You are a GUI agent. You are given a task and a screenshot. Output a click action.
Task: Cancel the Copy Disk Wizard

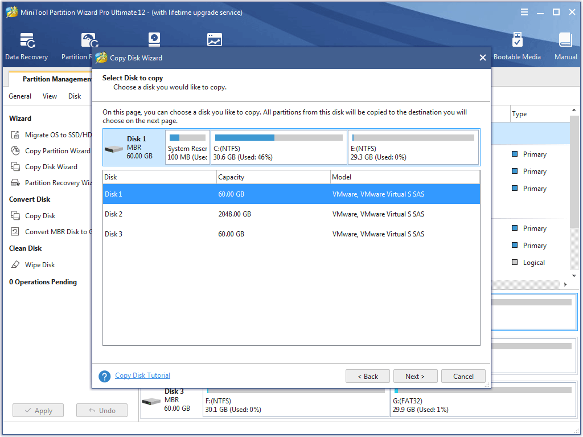(463, 376)
